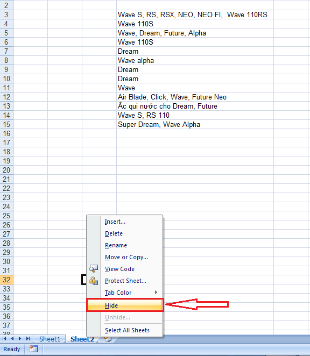Select the 'Wave 110S' cell in row 6

tap(195, 42)
